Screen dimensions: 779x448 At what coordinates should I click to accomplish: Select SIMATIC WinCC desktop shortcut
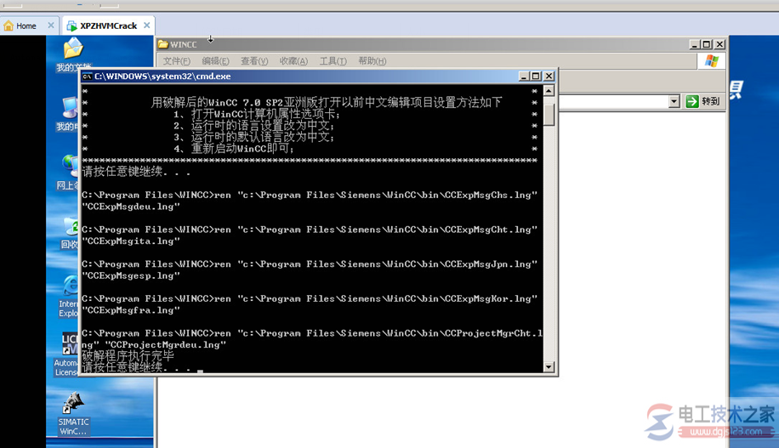point(73,413)
